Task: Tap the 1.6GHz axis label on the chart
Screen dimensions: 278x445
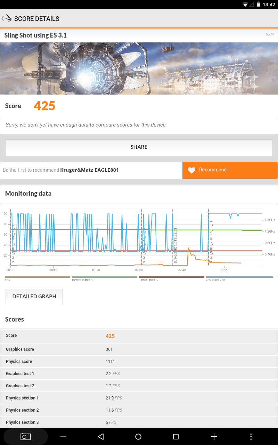Action: pos(270,220)
